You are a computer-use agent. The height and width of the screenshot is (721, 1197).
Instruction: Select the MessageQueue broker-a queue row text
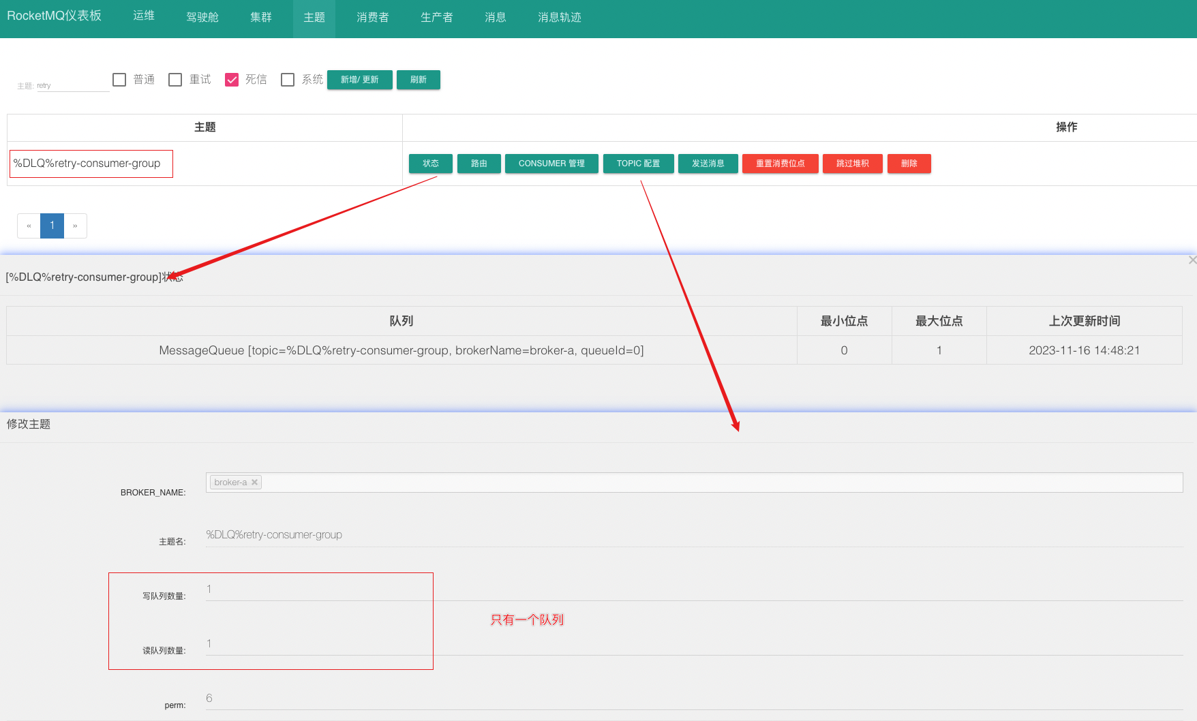(x=401, y=350)
